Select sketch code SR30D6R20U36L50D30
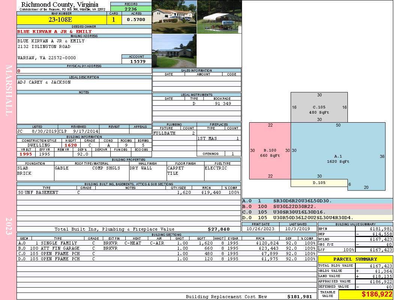 point(302,201)
